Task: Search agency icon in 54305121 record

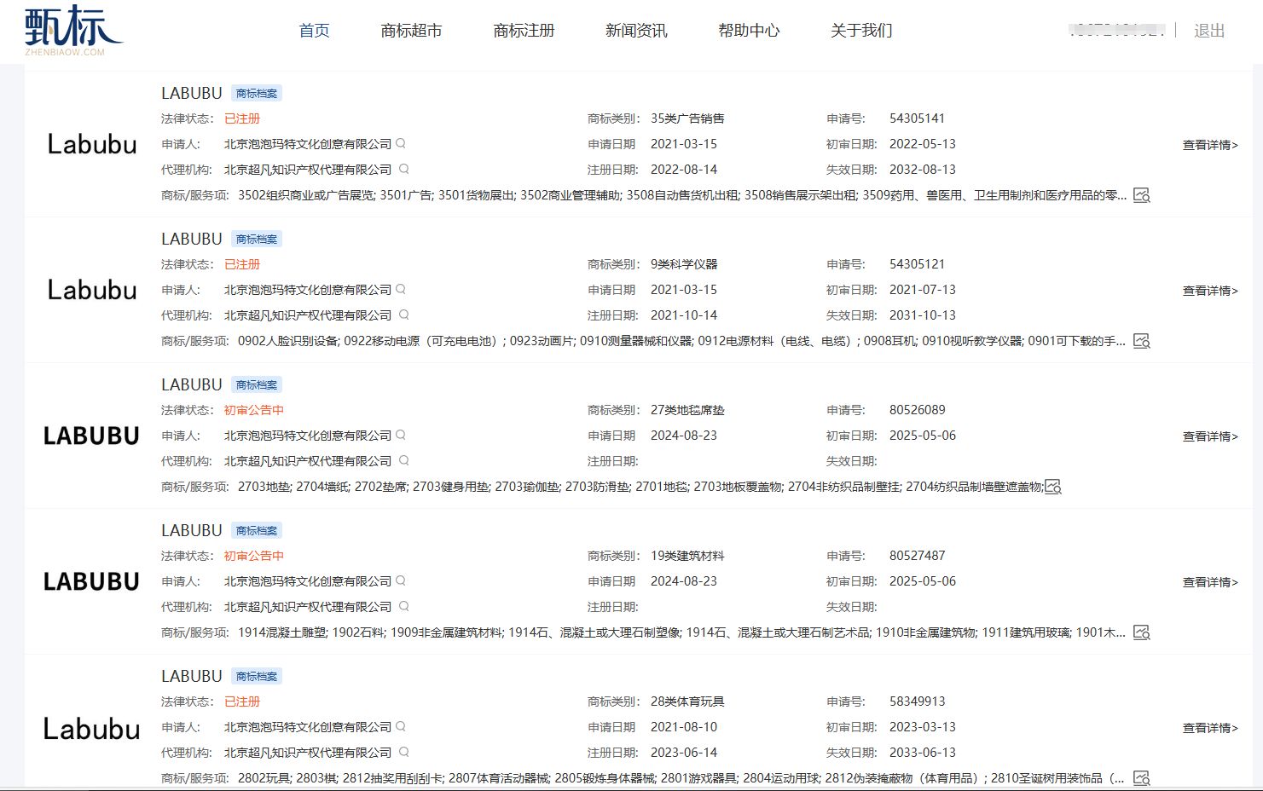Action: [x=404, y=315]
